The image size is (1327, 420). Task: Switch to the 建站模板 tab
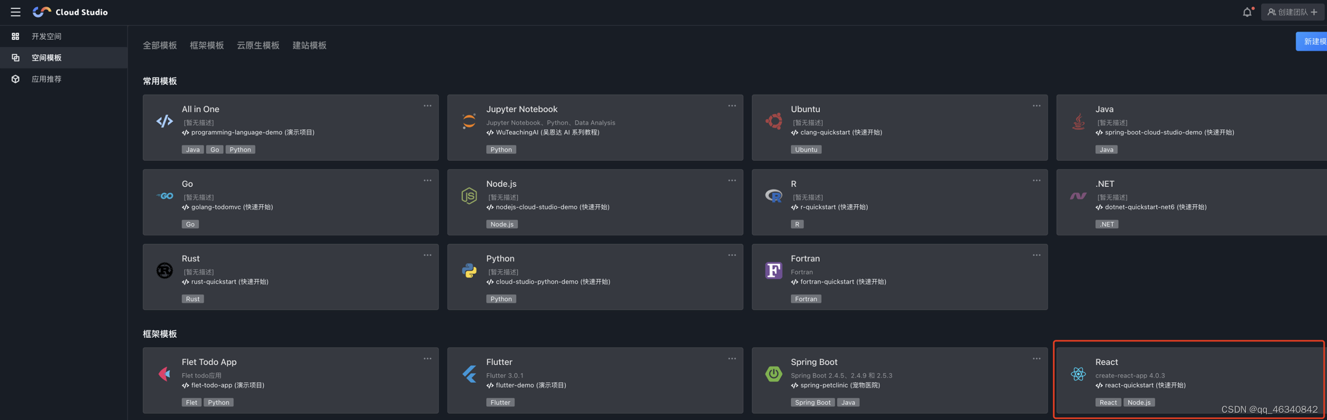tap(309, 45)
